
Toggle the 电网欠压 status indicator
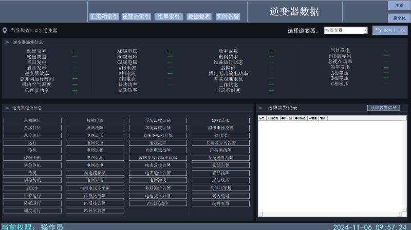tap(95, 142)
